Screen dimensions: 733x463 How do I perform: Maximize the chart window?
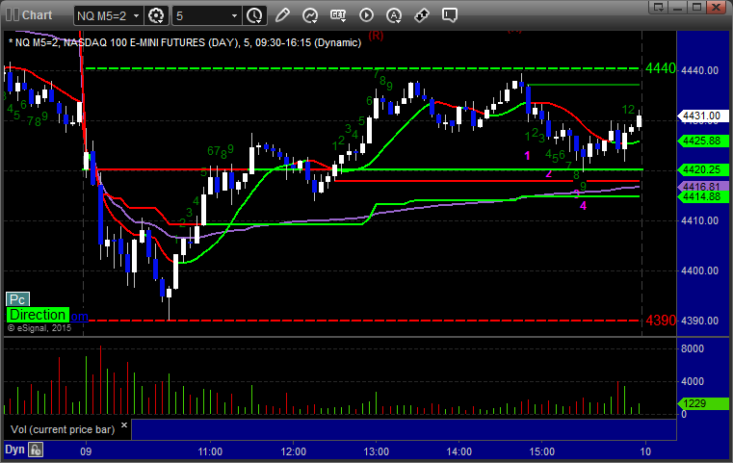point(696,7)
